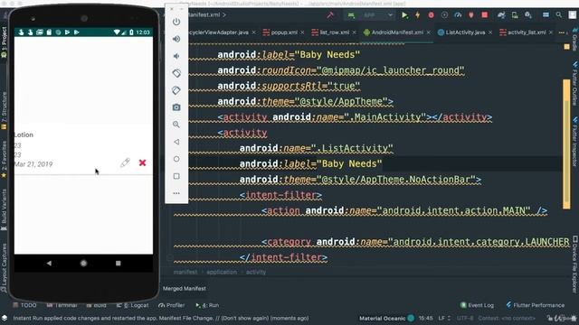The image size is (579, 325).
Task: Open the Flutter Performance panel
Action: click(536, 305)
